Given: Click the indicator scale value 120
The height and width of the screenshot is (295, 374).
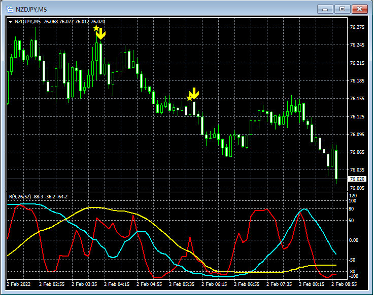Looking at the screenshot, I should [353, 196].
